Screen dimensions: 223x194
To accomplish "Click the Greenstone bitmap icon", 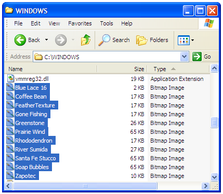I will tap(10, 123).
